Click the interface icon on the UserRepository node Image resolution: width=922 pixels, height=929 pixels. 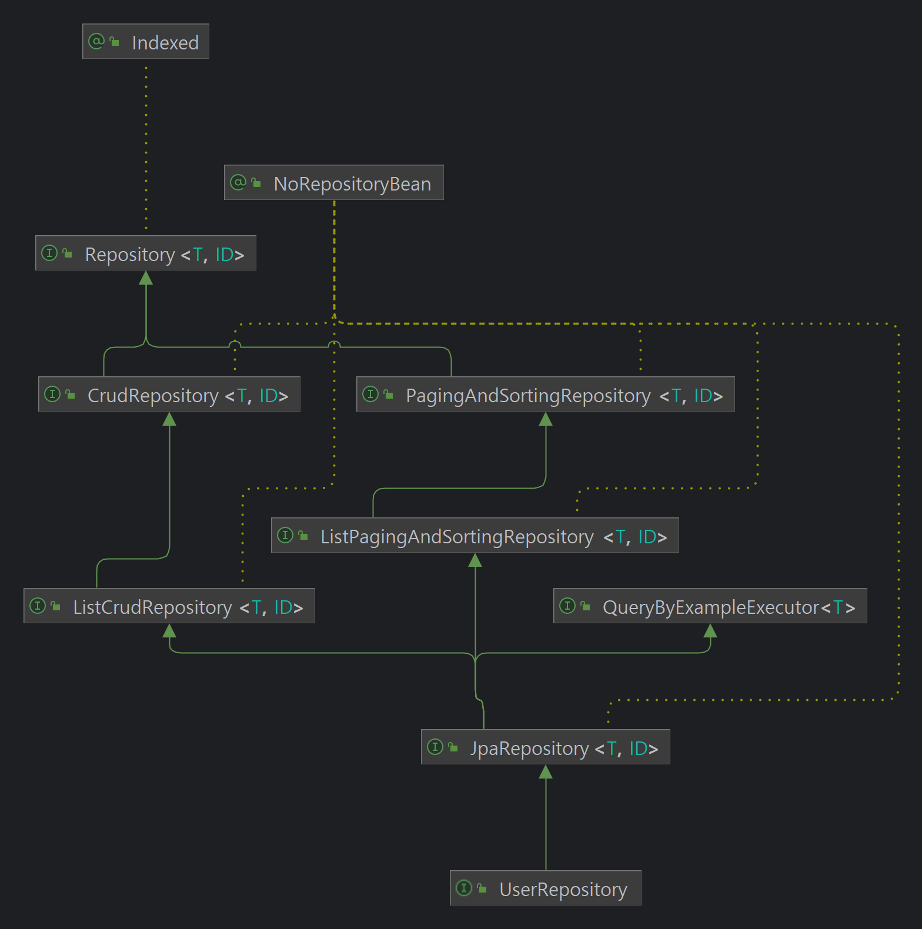464,888
